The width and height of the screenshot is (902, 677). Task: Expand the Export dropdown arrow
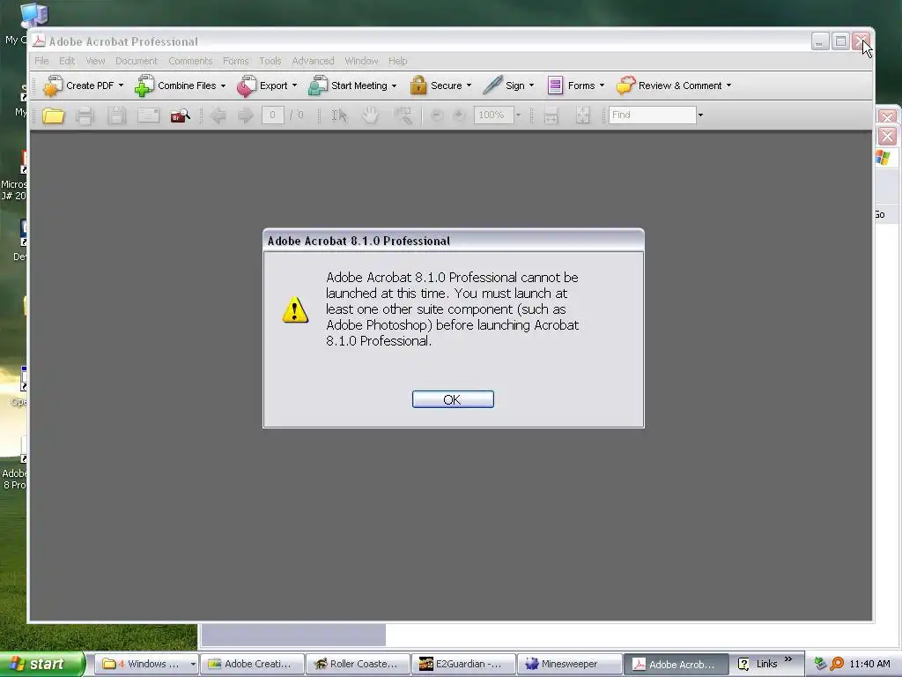(294, 86)
